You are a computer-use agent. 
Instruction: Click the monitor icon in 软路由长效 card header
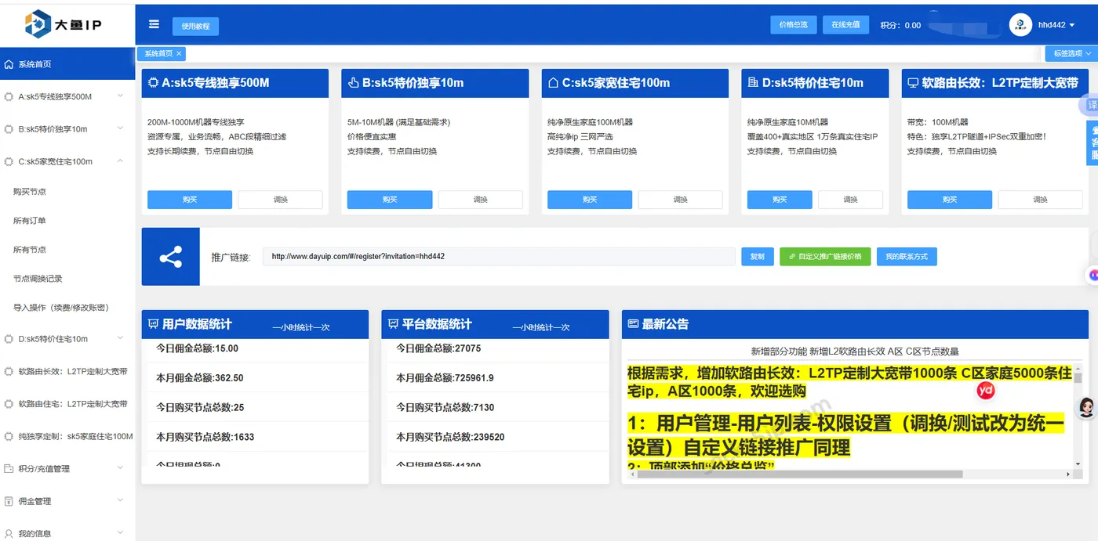(x=913, y=82)
